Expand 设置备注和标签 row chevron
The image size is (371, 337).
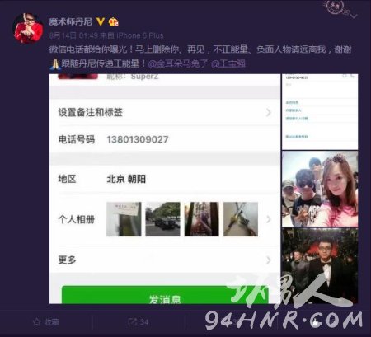269,112
